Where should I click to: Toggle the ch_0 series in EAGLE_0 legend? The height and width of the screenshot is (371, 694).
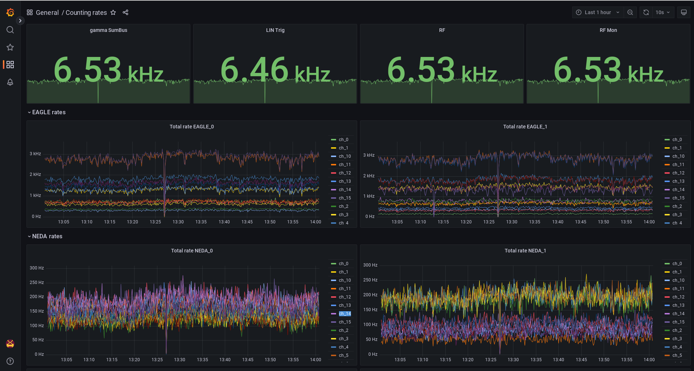343,139
